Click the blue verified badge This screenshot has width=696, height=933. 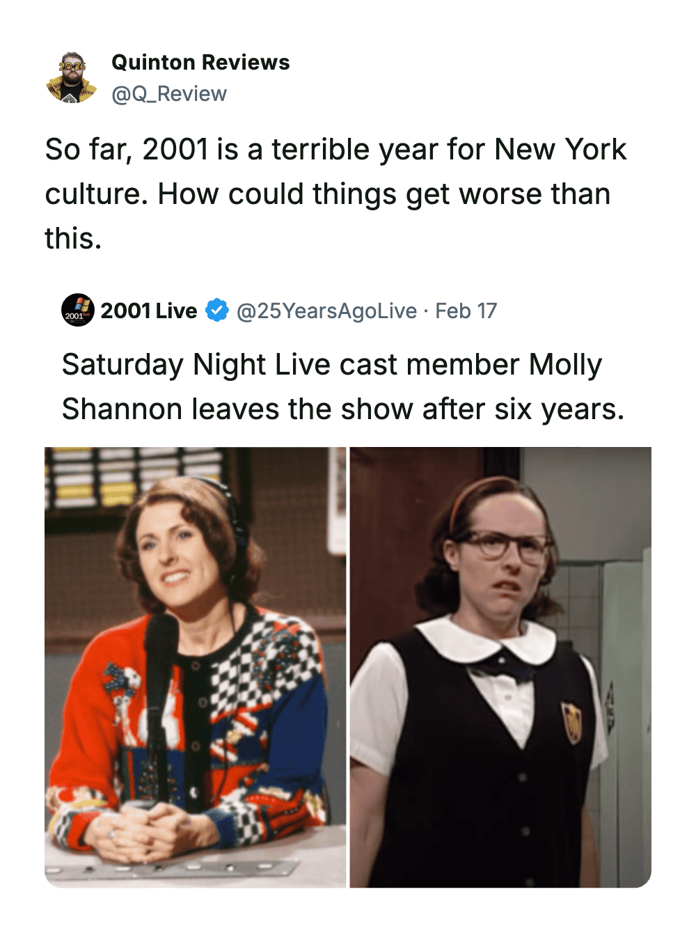[x=217, y=311]
